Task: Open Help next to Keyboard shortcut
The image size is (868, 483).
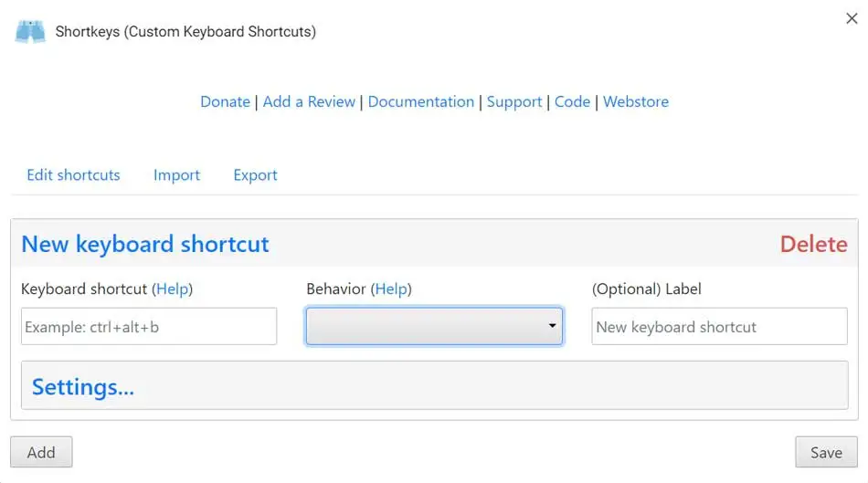Action: [x=173, y=289]
